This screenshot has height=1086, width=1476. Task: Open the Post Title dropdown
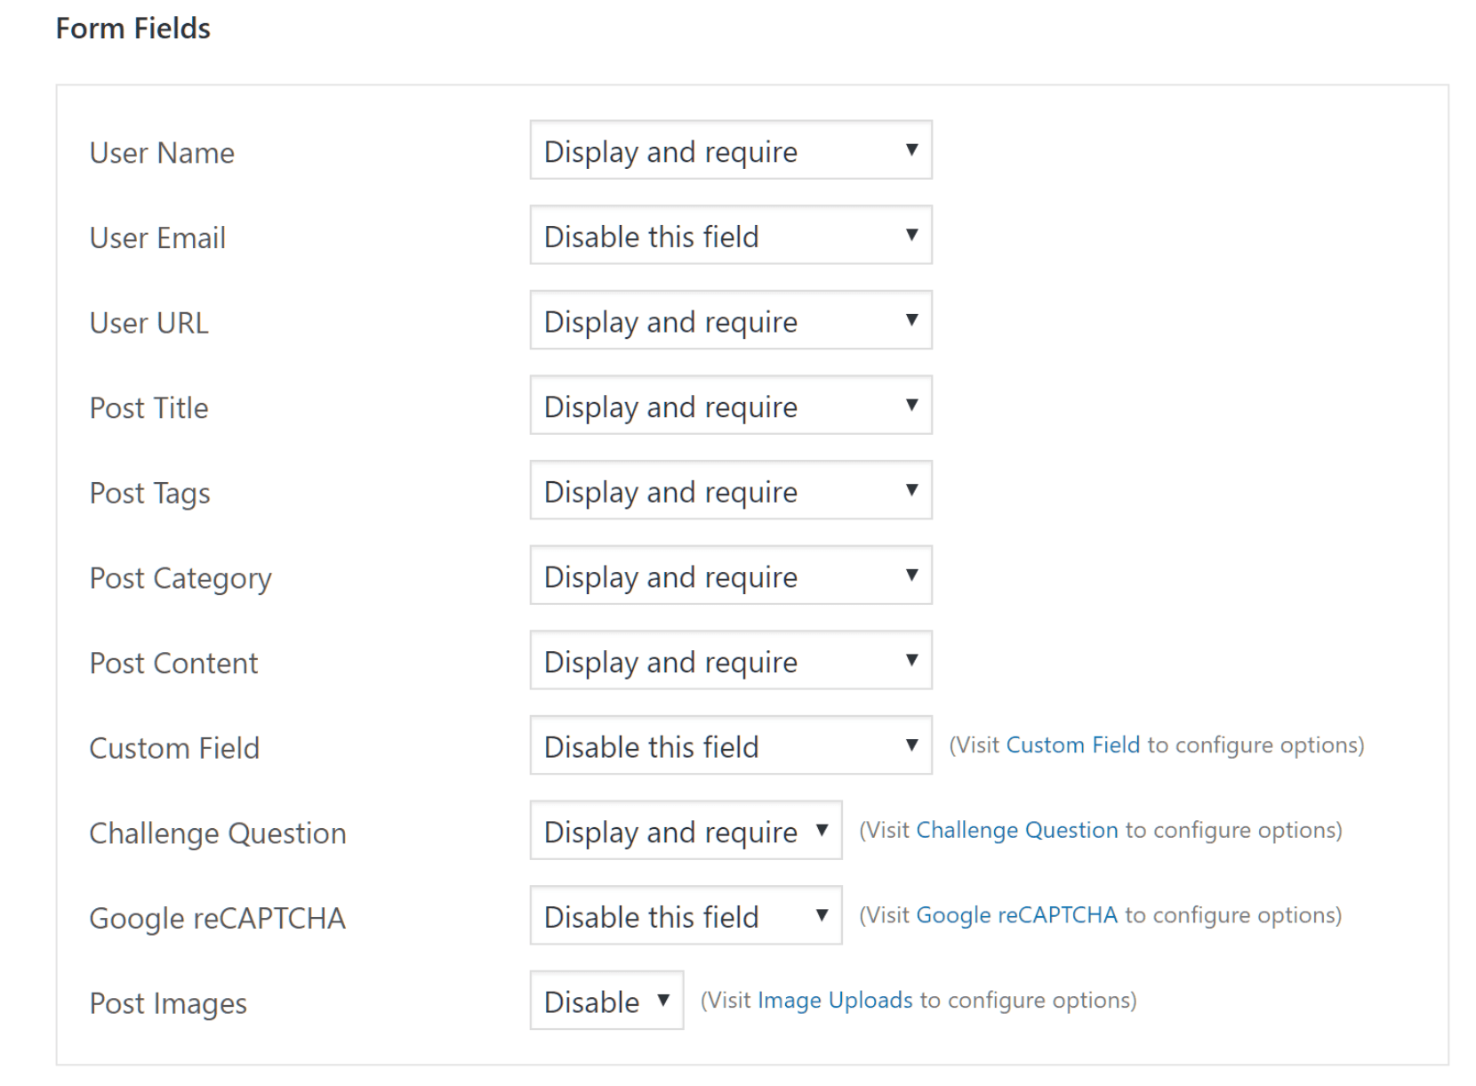[731, 406]
